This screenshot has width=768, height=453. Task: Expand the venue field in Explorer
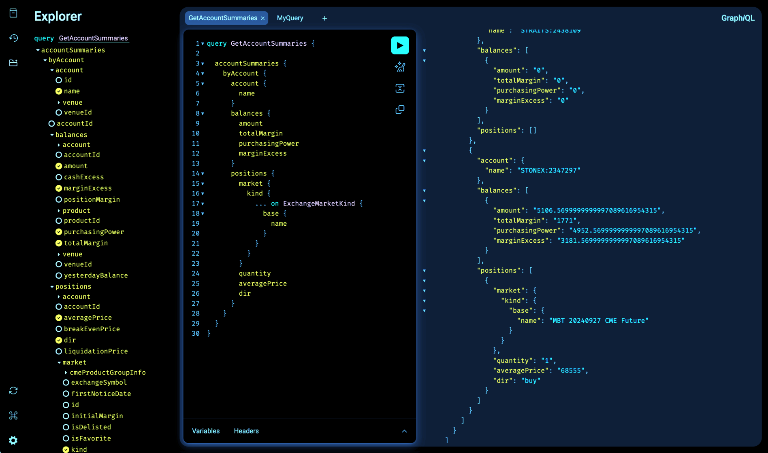point(58,102)
